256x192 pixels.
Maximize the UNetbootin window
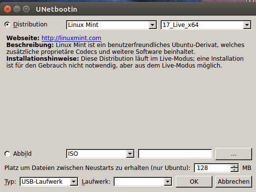point(26,9)
